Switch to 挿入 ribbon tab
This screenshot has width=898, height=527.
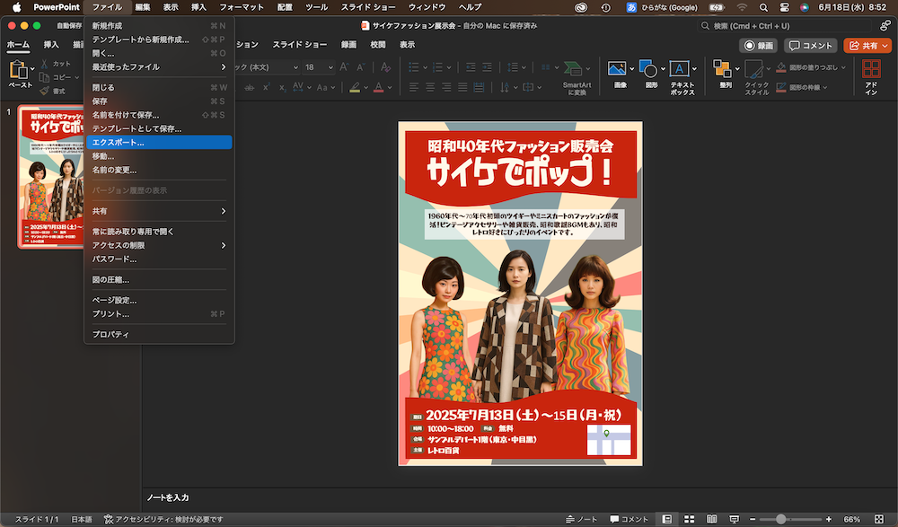[x=51, y=45]
